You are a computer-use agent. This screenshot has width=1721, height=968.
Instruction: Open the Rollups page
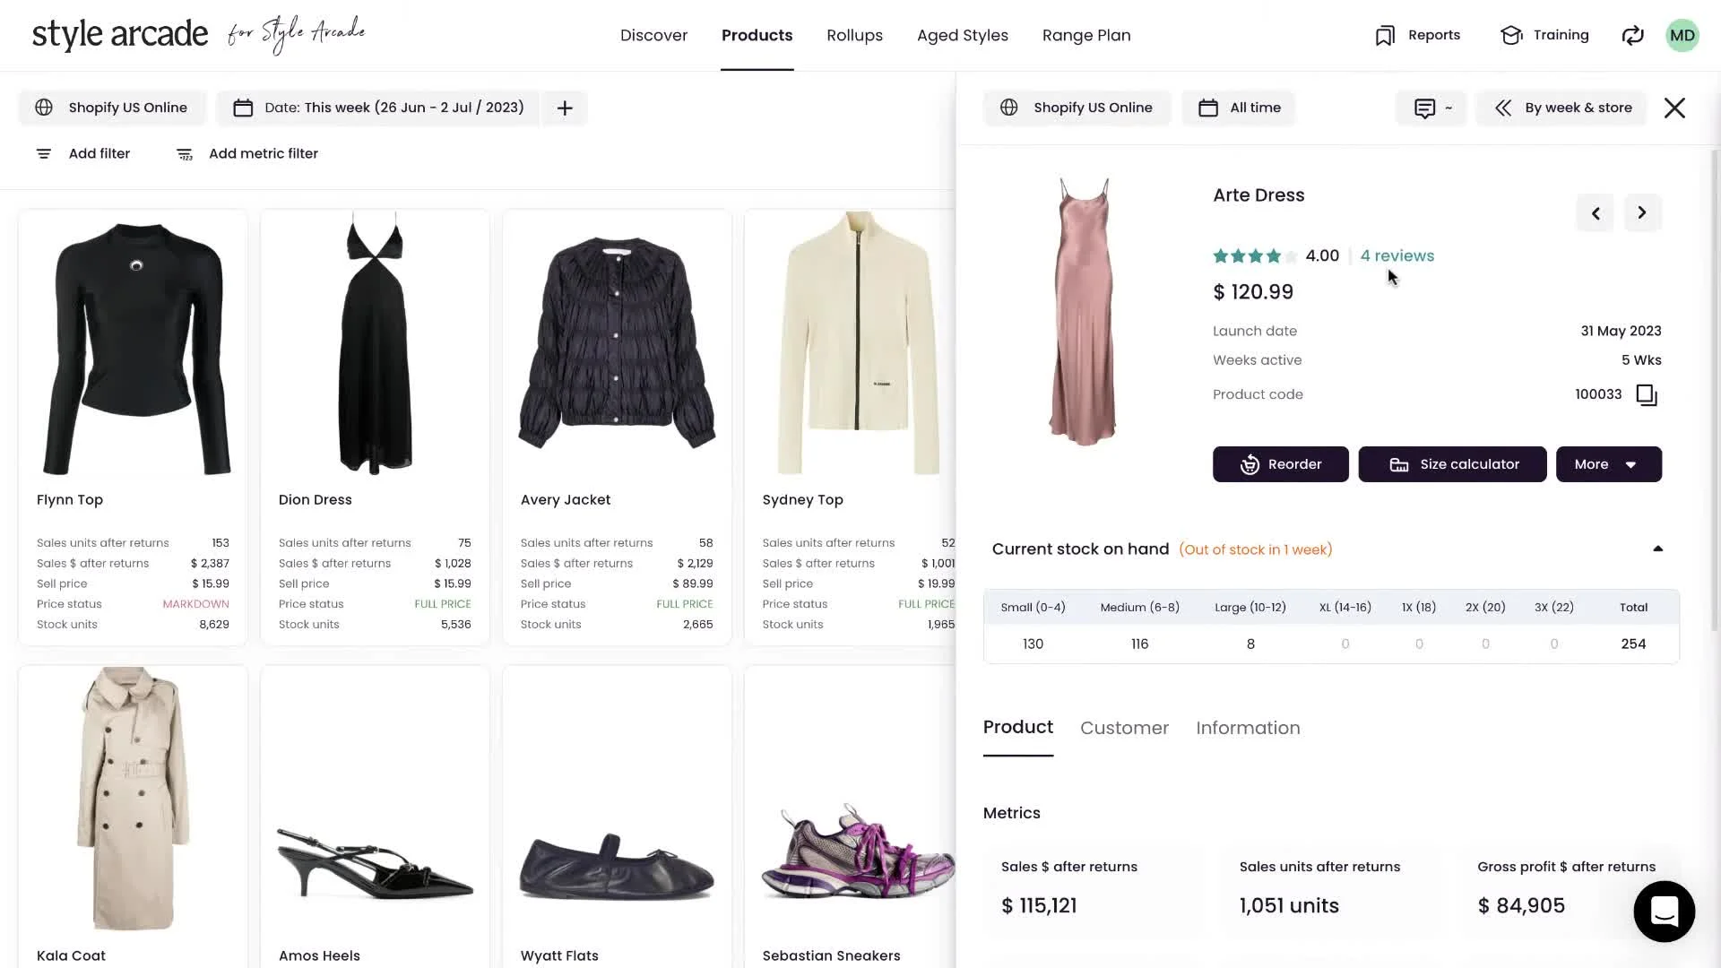point(854,36)
